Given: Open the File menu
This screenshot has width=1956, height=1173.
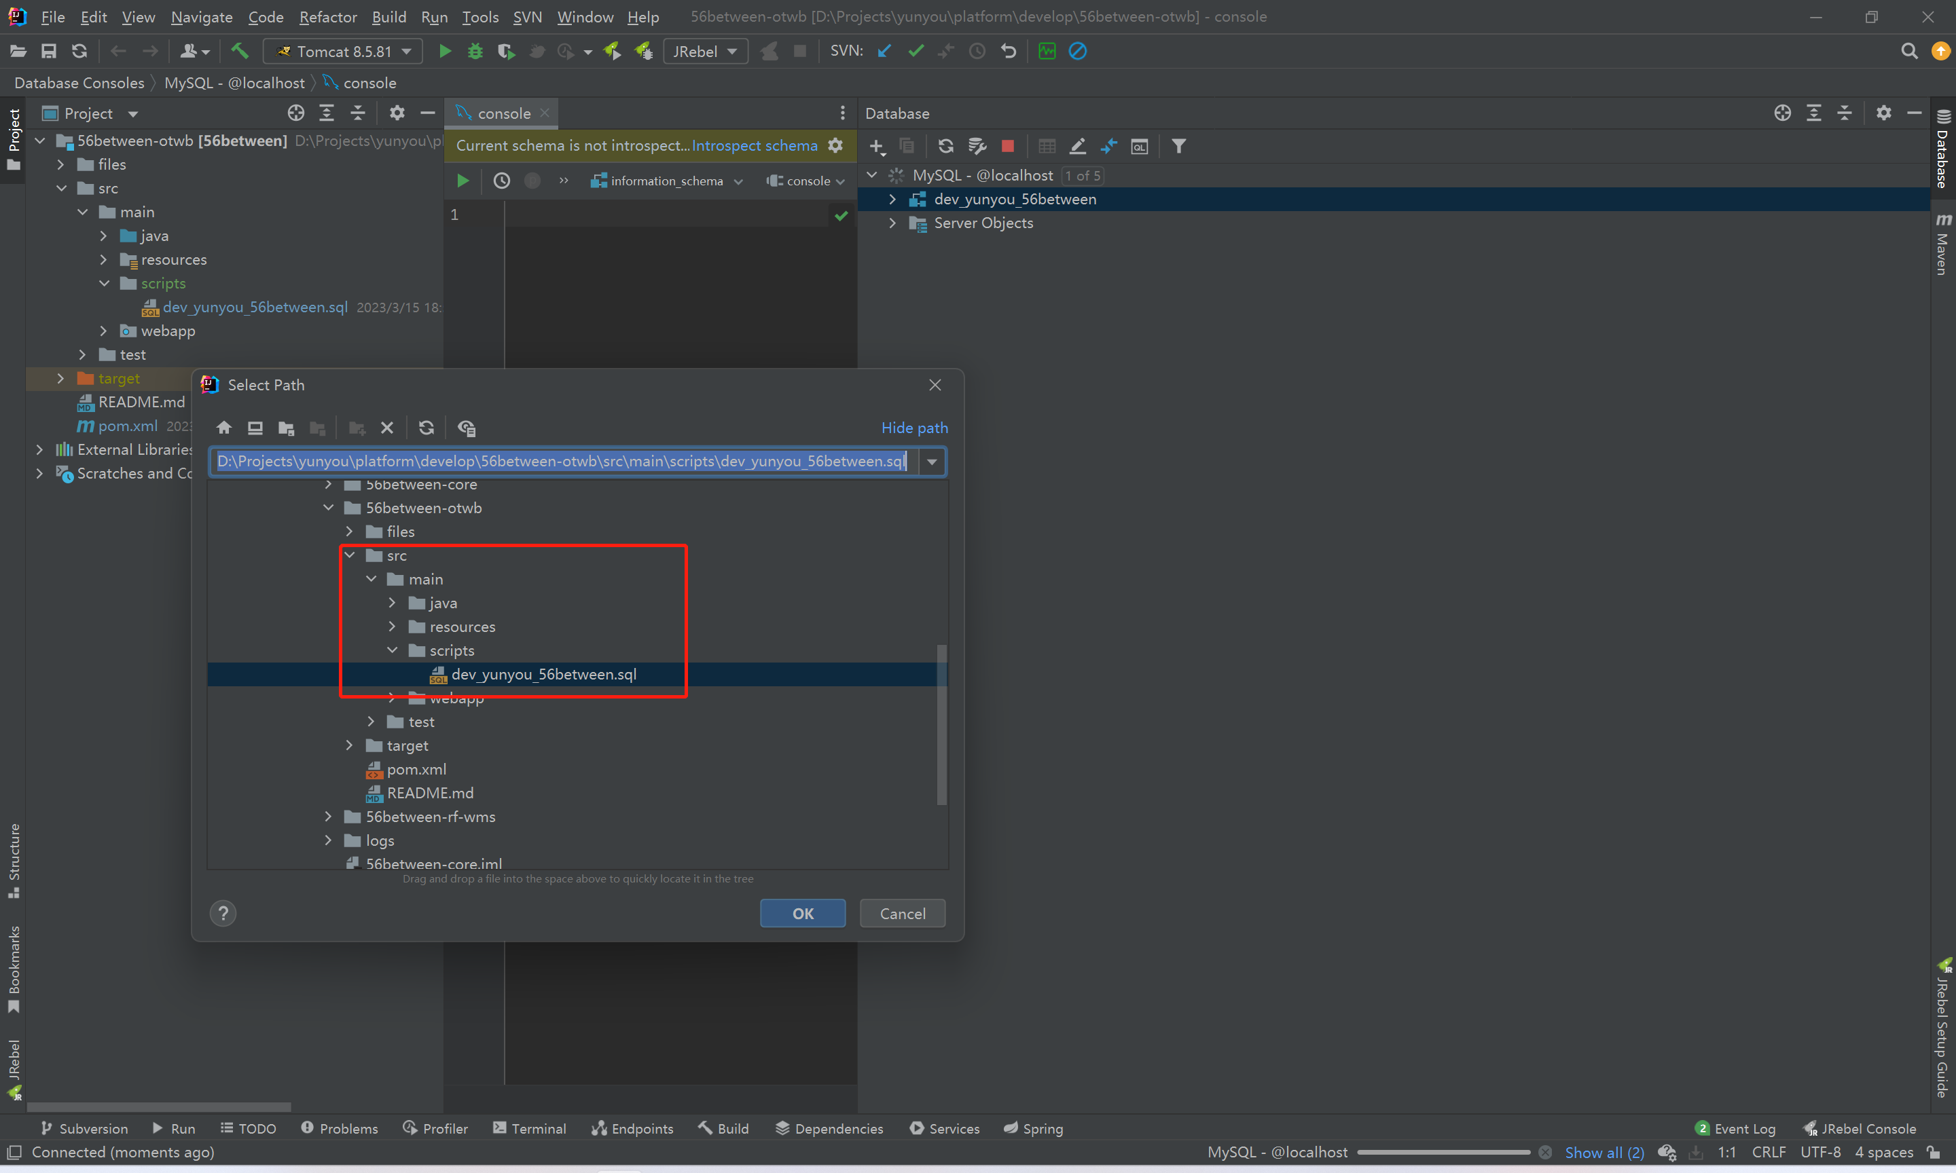Looking at the screenshot, I should tap(52, 16).
